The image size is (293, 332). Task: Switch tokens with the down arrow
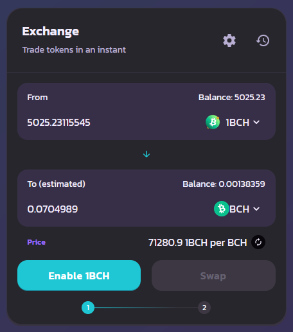coord(146,154)
